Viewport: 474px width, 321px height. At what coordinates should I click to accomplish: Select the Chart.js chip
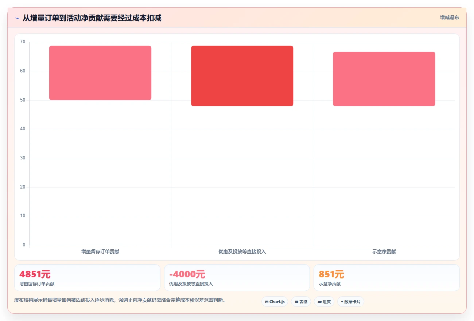tap(275, 302)
